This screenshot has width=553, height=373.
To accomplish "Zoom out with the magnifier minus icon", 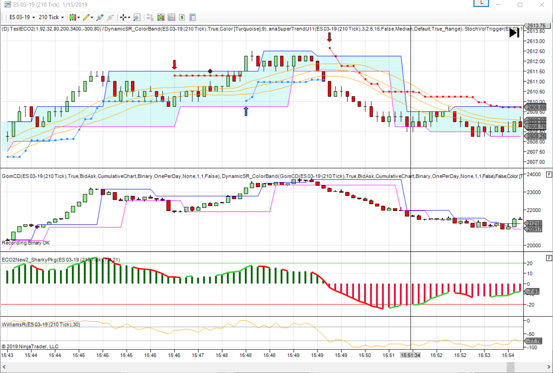I will (x=110, y=17).
